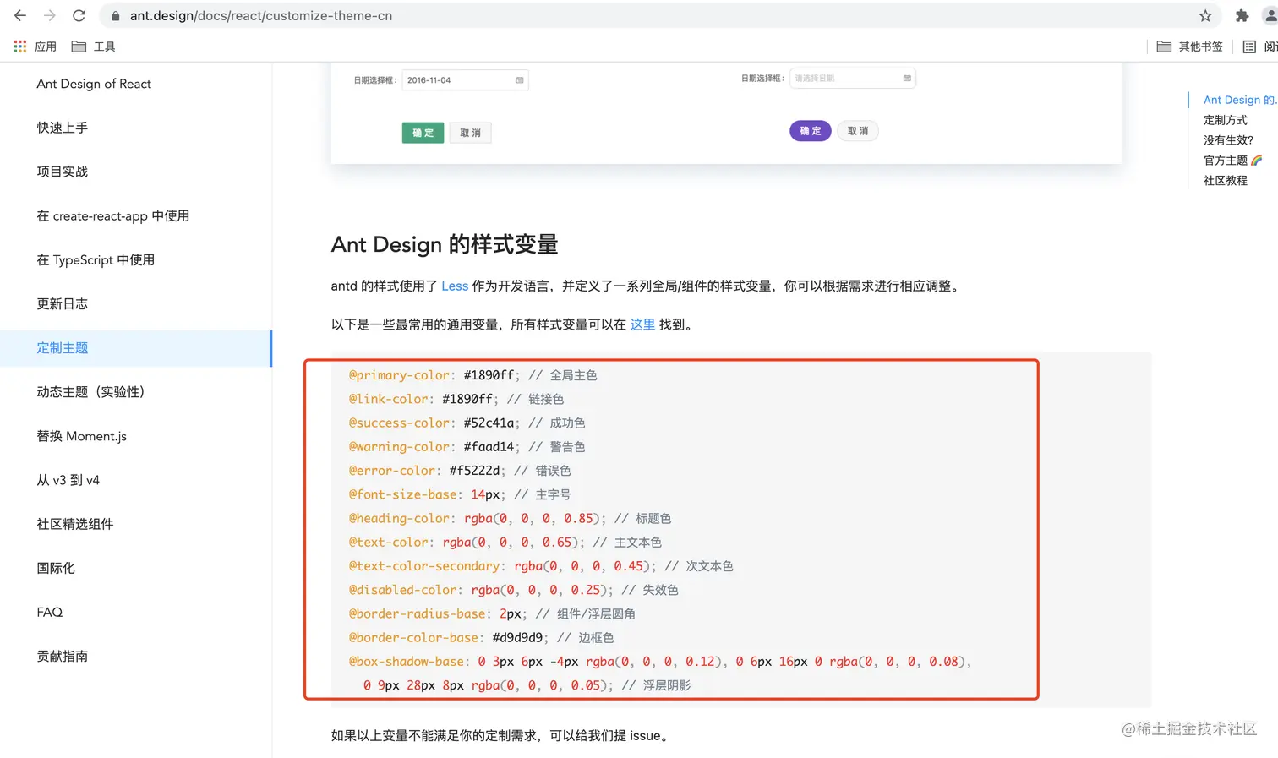Screen dimensions: 1278x758
Task: Click 取消 next to the green button
Action: [470, 133]
